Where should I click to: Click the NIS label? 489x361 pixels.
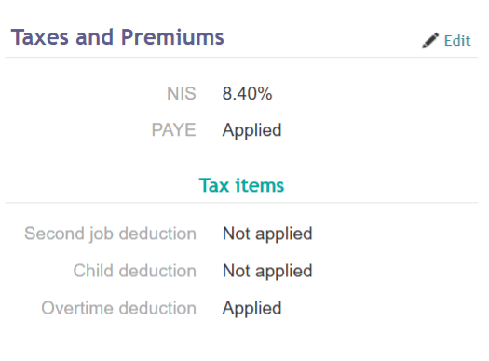pyautogui.click(x=182, y=93)
